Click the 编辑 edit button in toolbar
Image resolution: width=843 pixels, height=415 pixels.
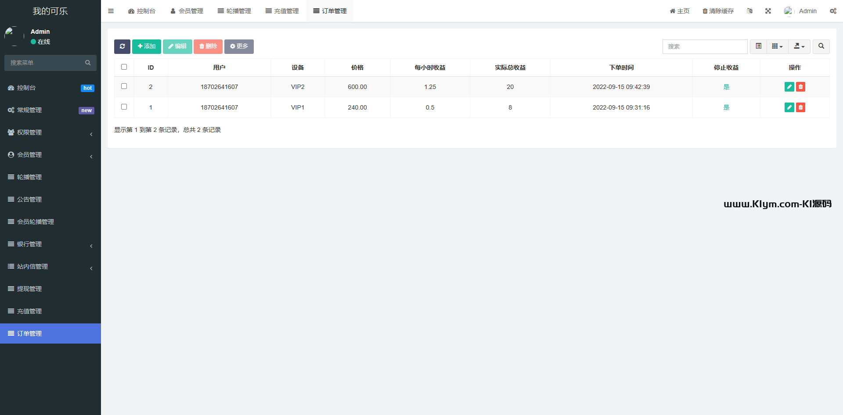click(177, 46)
